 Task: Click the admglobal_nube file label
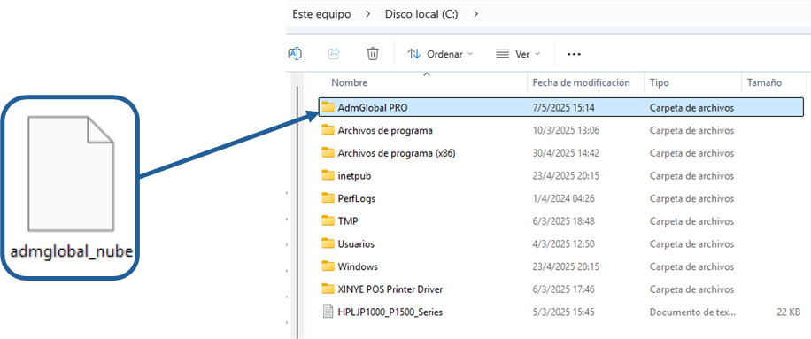pos(72,251)
